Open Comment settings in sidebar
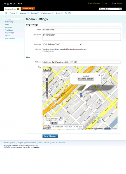Viewport: 126px width, 174px height. 9,27
